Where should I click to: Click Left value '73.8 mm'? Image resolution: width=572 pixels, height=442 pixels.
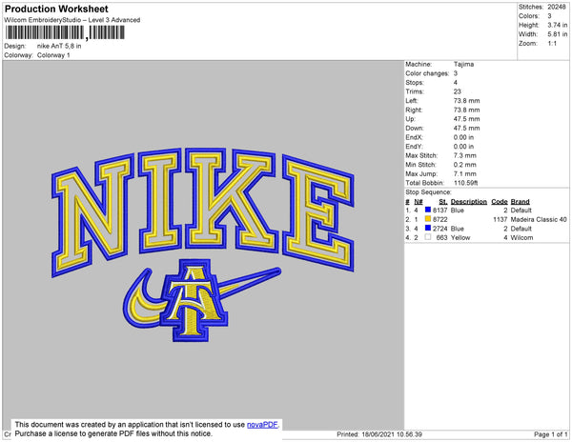tap(466, 101)
